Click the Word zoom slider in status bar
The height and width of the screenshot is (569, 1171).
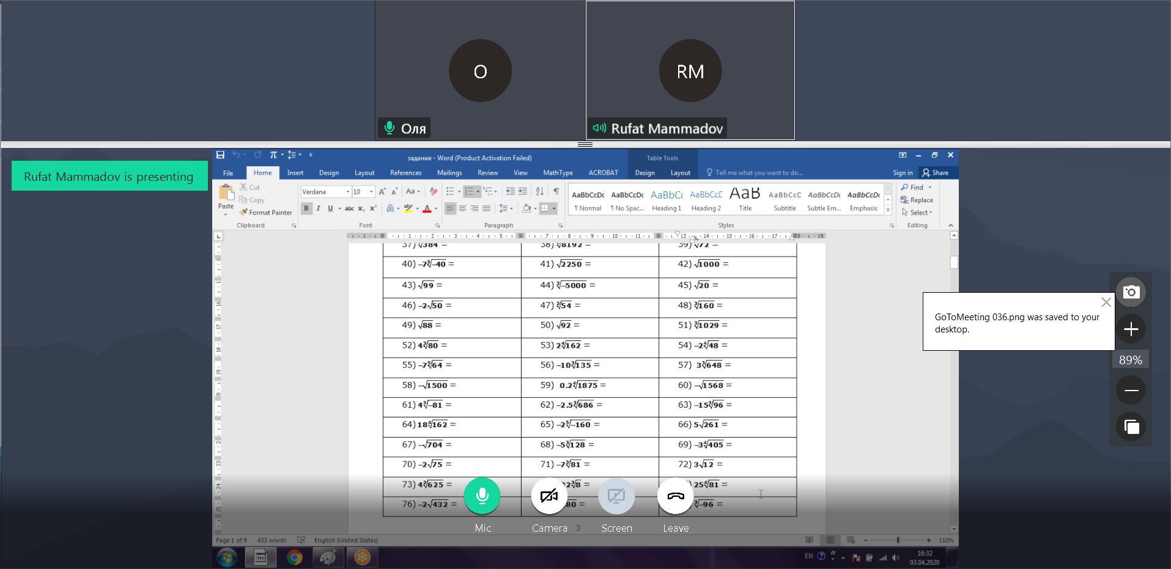point(898,540)
